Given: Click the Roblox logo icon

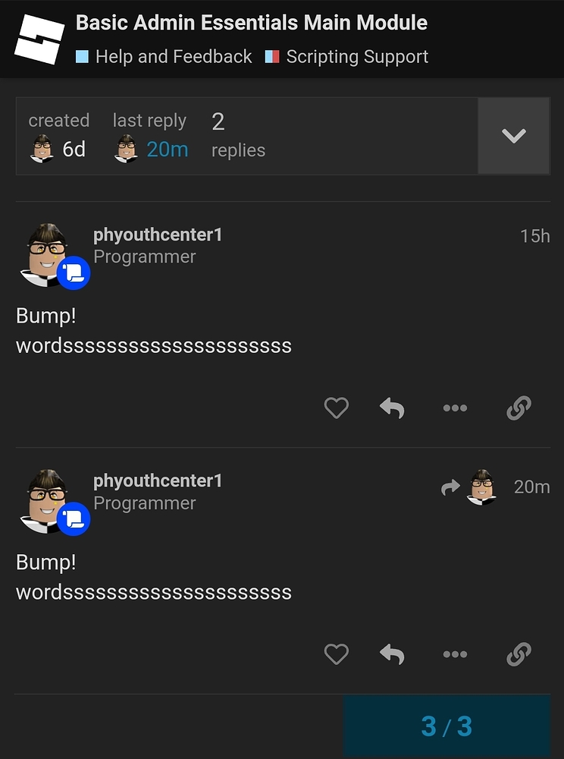Looking at the screenshot, I should point(39,39).
